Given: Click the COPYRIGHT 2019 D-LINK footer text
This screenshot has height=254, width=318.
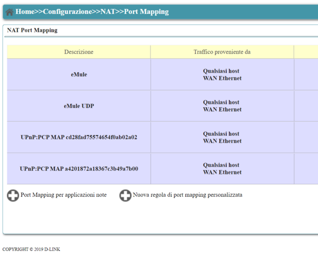Looking at the screenshot, I should (x=31, y=249).
